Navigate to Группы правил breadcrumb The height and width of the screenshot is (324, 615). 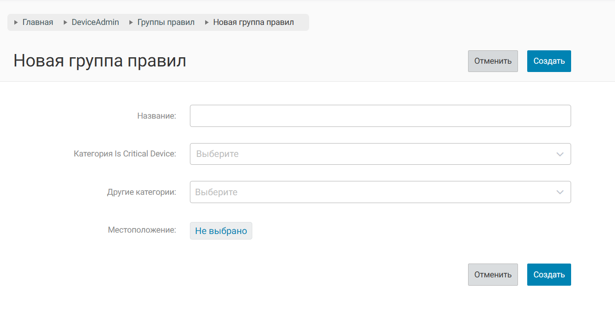tap(166, 22)
